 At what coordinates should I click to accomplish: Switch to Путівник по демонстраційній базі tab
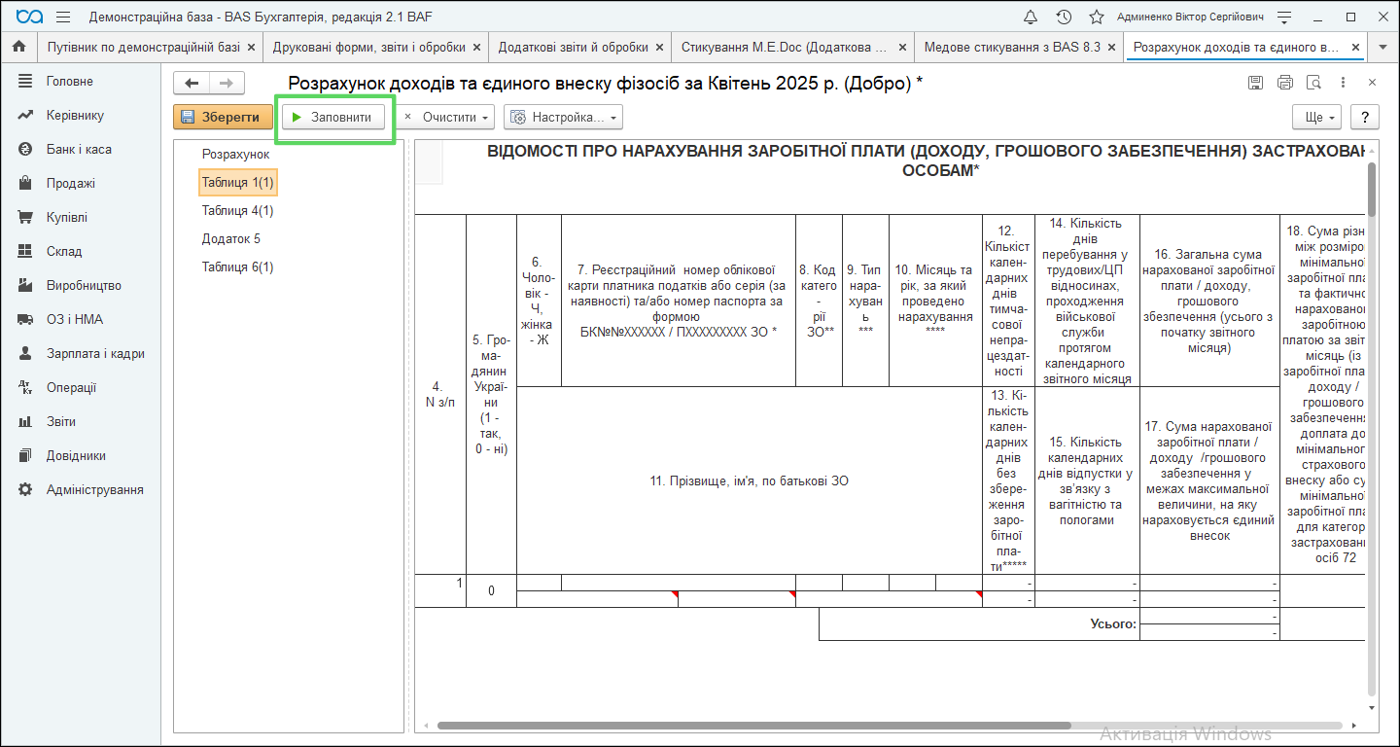(143, 47)
